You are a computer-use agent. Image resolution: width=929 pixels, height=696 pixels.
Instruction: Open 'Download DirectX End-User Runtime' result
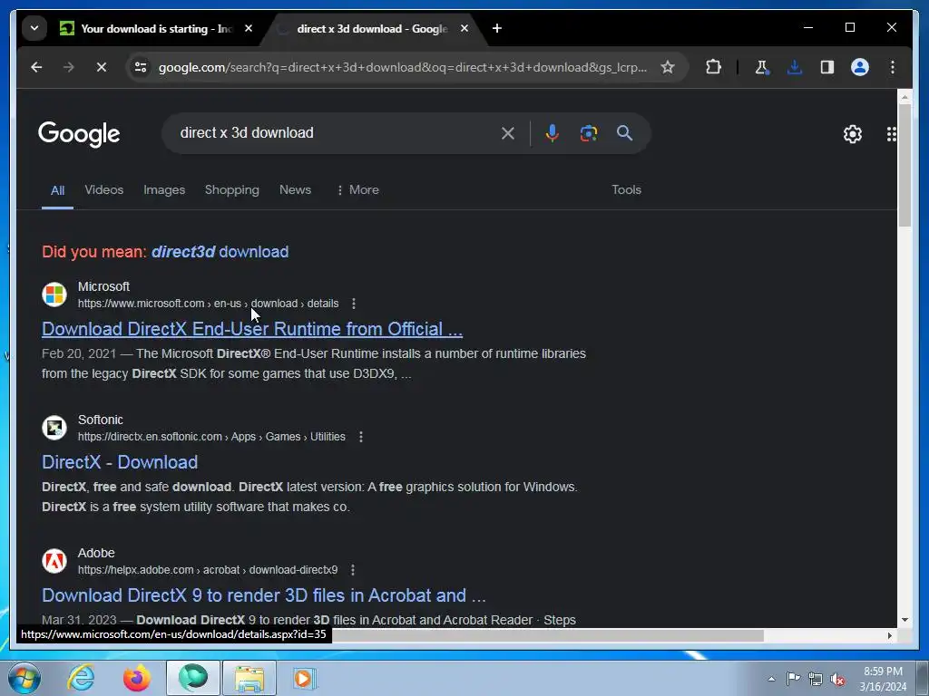coord(252,329)
